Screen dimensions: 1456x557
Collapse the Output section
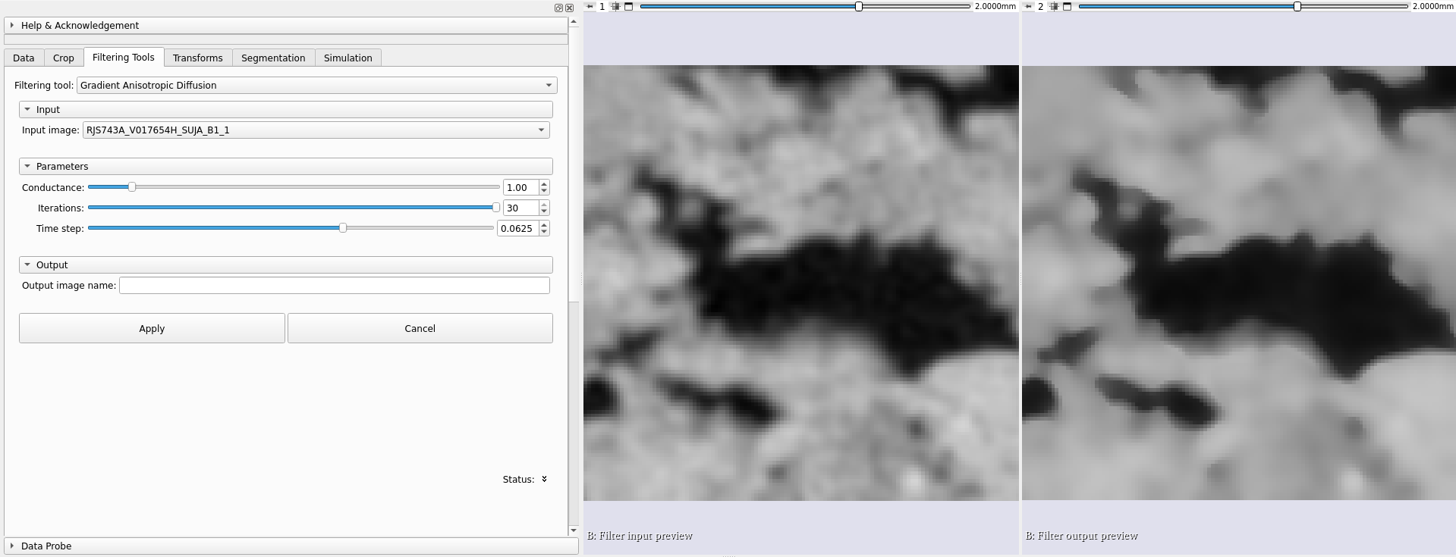point(27,265)
